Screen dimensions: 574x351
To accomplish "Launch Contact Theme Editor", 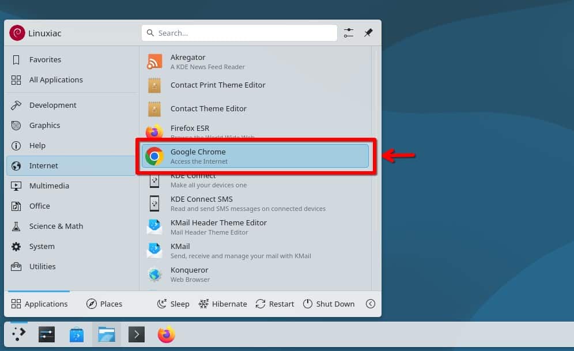I will tap(255, 109).
